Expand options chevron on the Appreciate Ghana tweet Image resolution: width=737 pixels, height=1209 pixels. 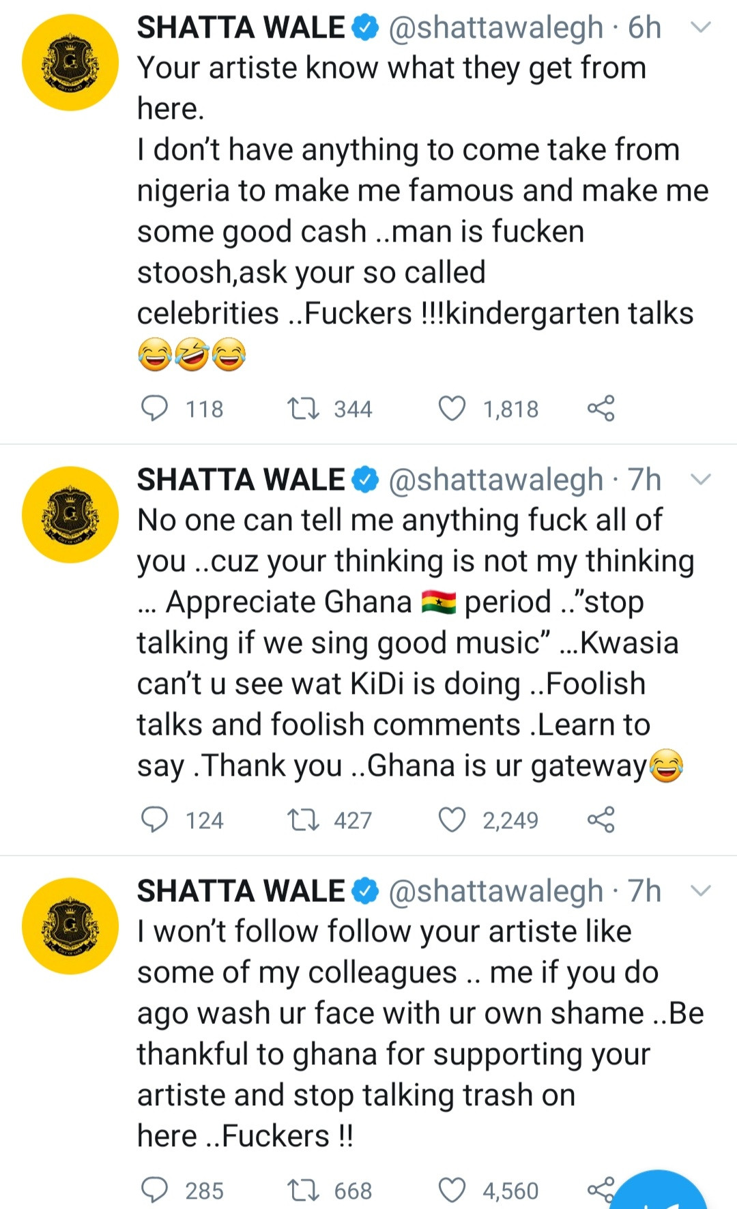[701, 480]
